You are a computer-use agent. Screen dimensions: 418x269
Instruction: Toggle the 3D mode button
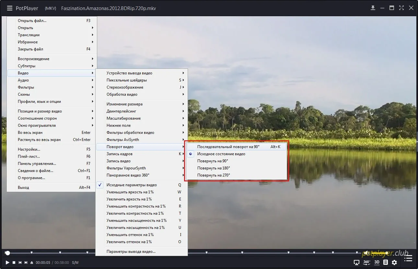(377, 262)
